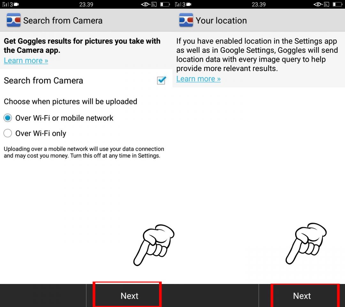Tap the cast icon in right status bar

click(x=326, y=4)
